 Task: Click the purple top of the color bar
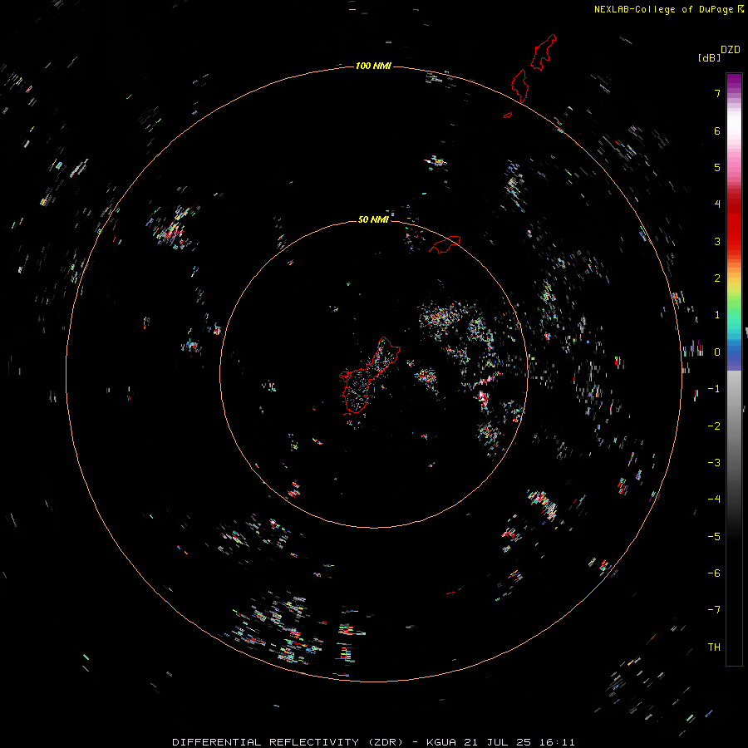[734, 81]
